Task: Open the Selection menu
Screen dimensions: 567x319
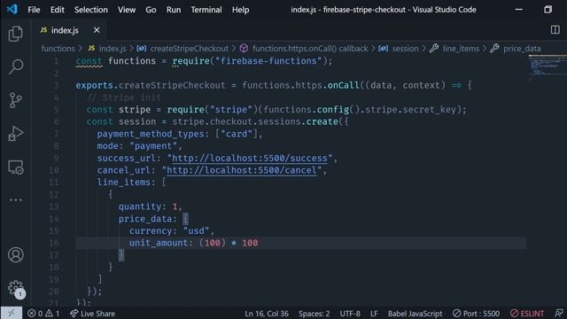Action: coord(91,10)
